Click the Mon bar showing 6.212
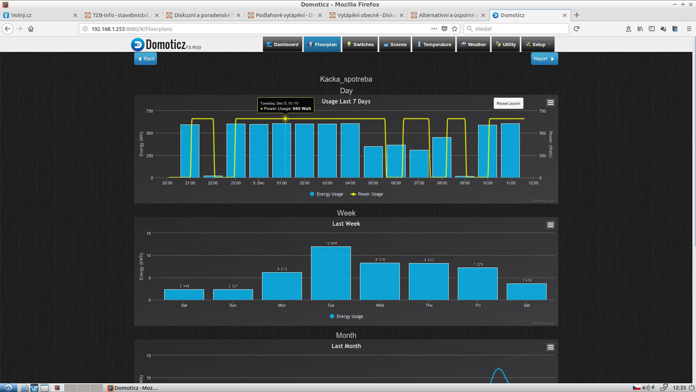The height and width of the screenshot is (392, 696). tap(282, 286)
